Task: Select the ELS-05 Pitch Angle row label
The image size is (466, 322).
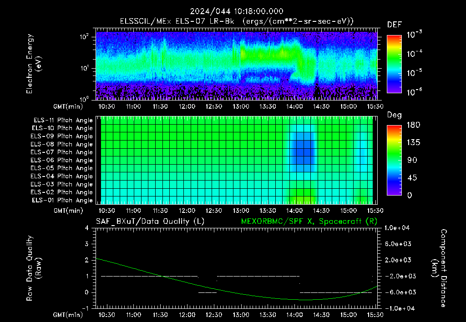Action: point(62,168)
